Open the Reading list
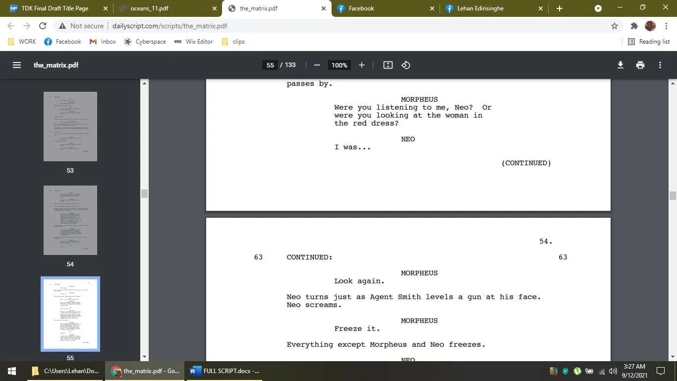Screen dimensions: 677x381 pyautogui.click(x=649, y=42)
